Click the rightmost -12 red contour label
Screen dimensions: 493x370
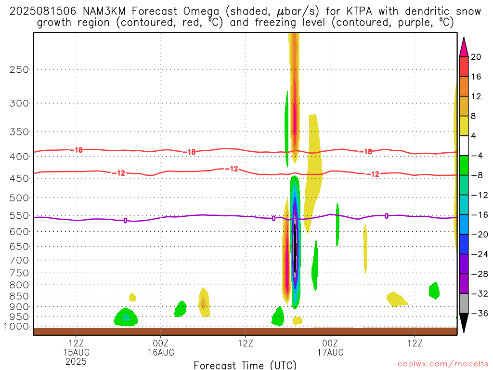(x=373, y=174)
